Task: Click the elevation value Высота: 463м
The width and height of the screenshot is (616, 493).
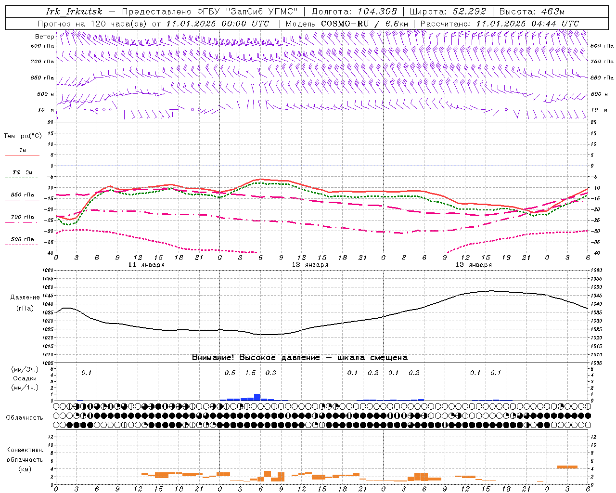Action: [x=532, y=12]
